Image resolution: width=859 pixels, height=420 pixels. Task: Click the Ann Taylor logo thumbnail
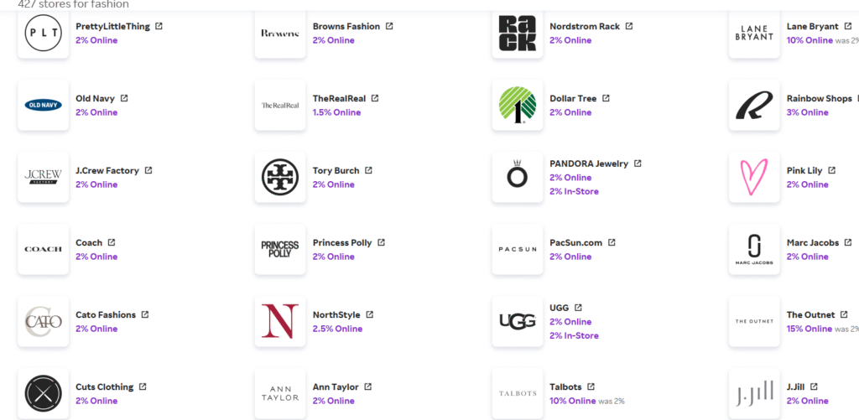(x=280, y=394)
